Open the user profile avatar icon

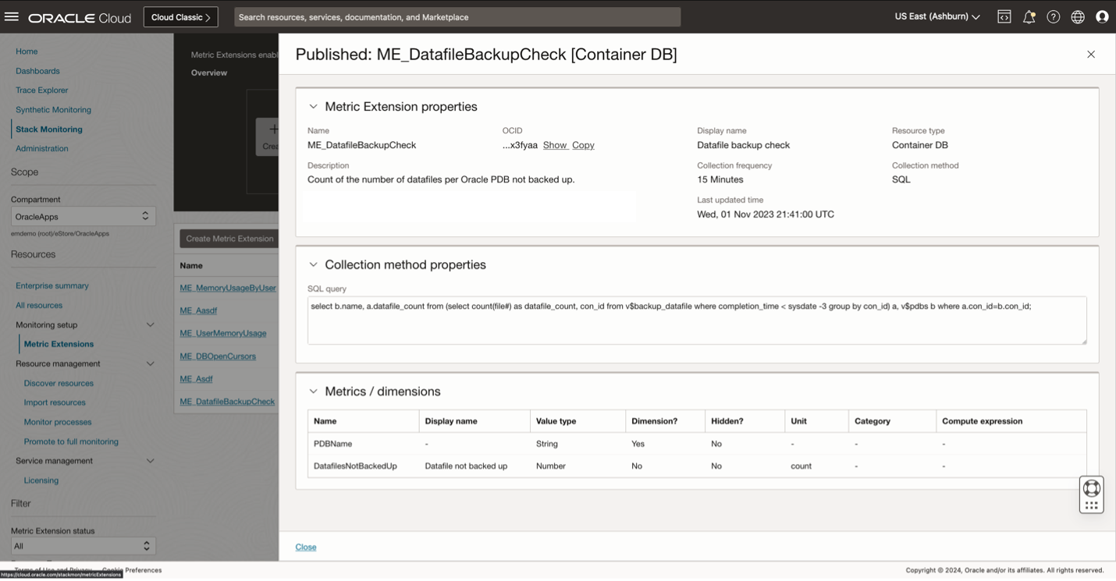tap(1102, 17)
